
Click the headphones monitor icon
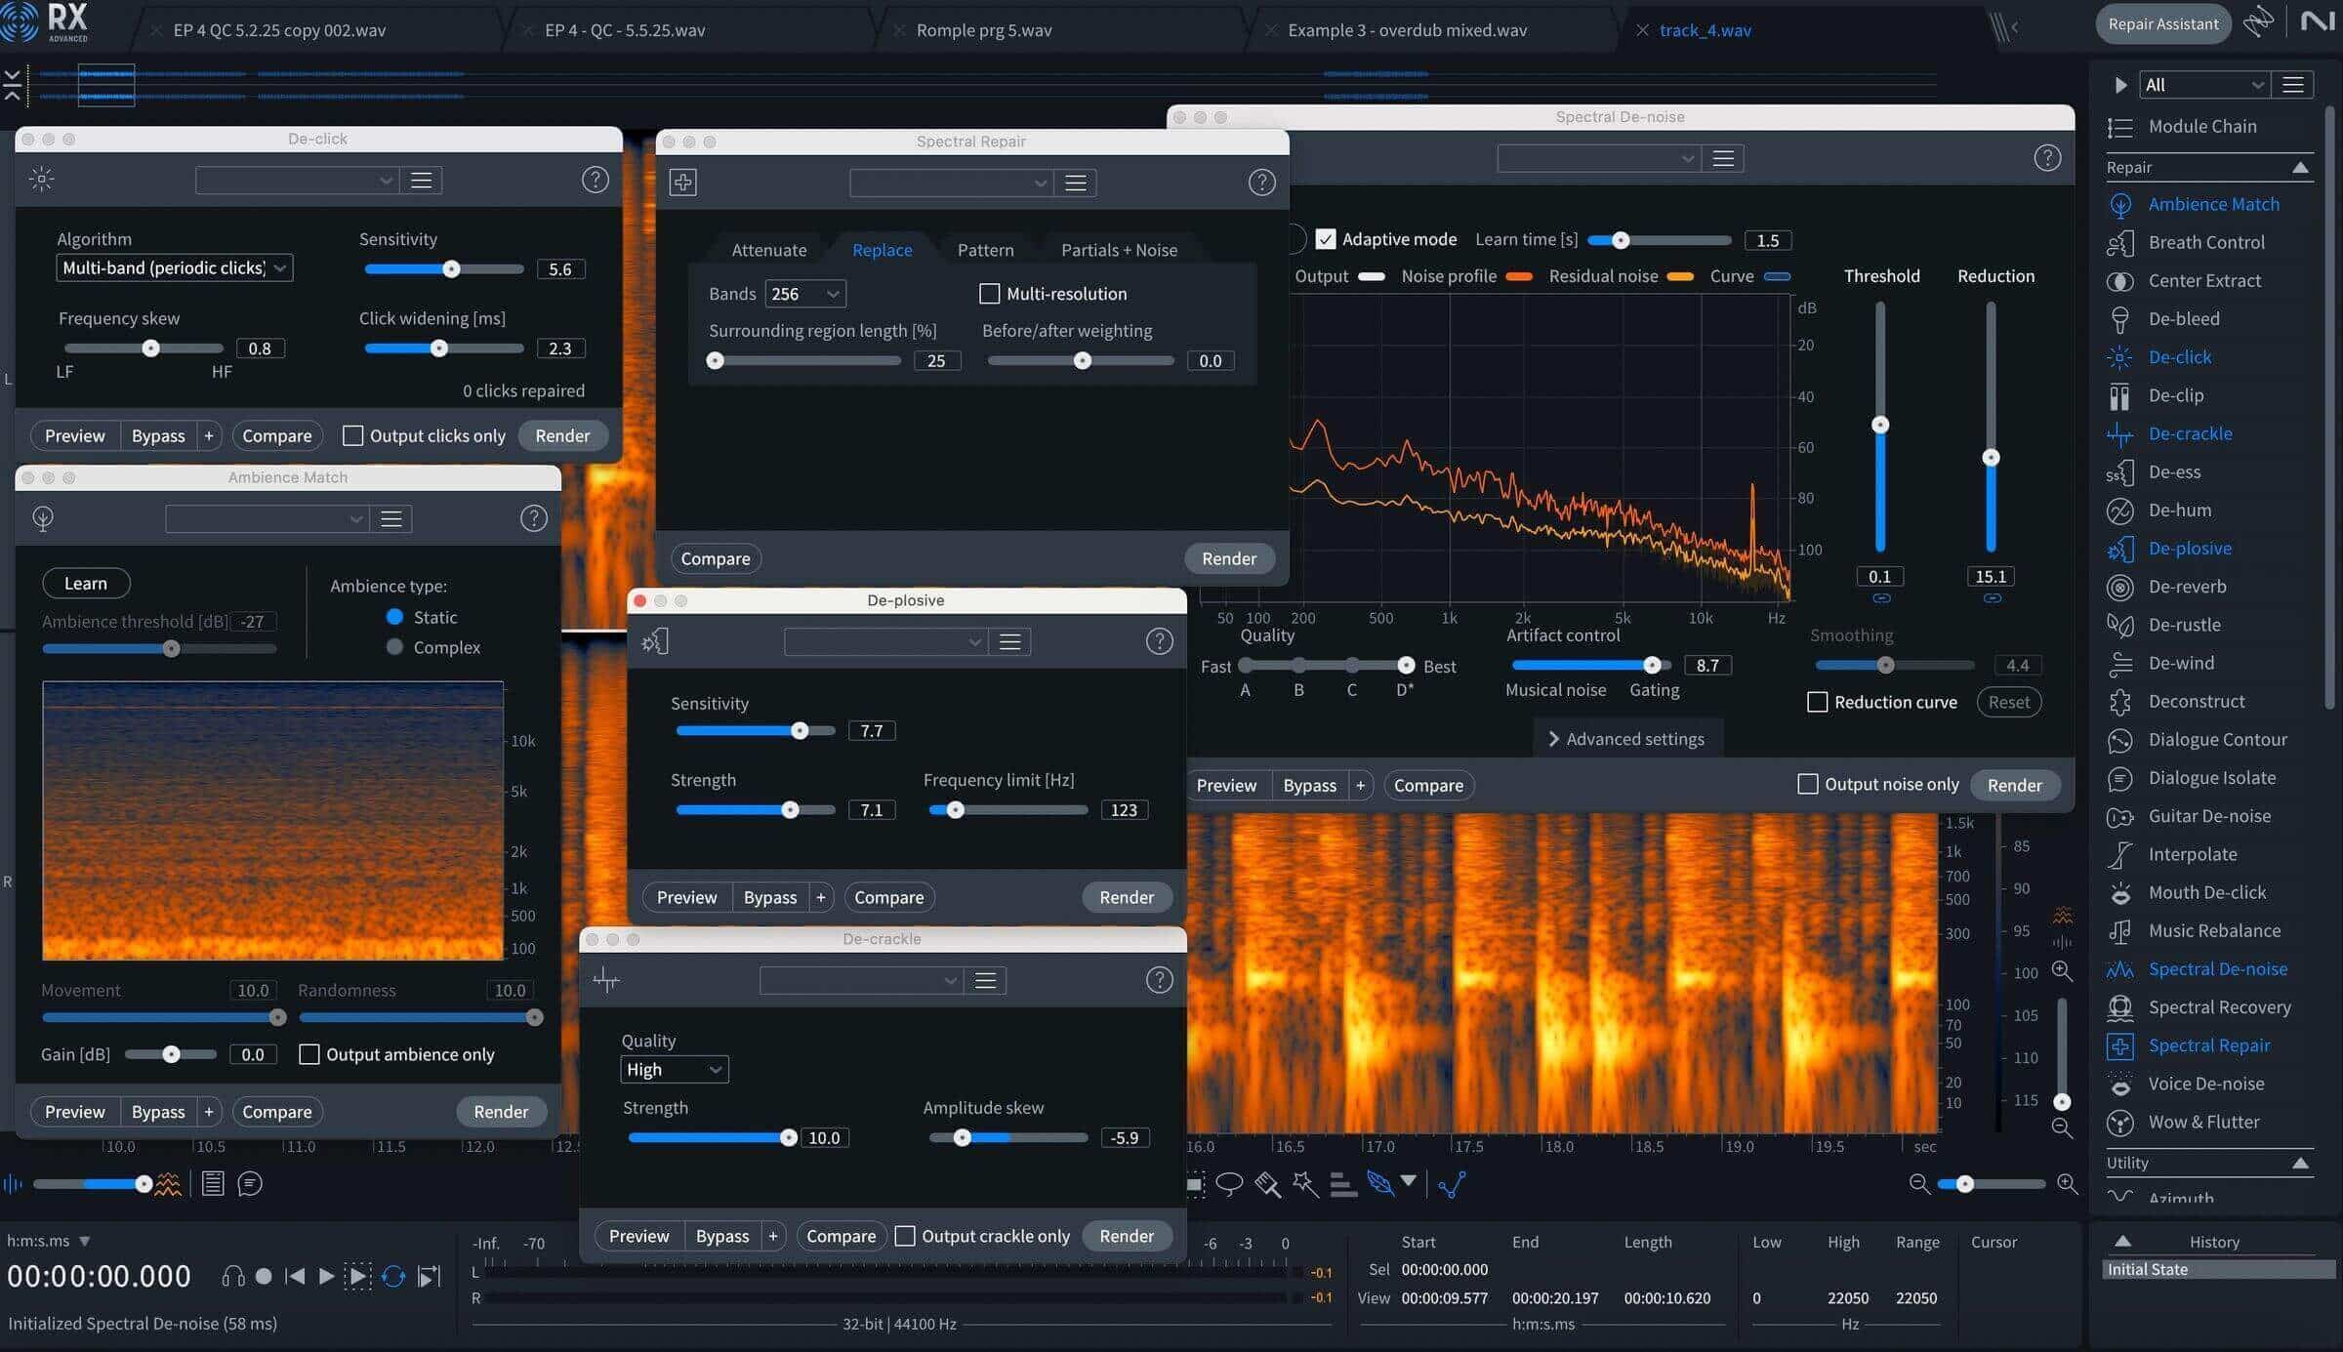[232, 1276]
